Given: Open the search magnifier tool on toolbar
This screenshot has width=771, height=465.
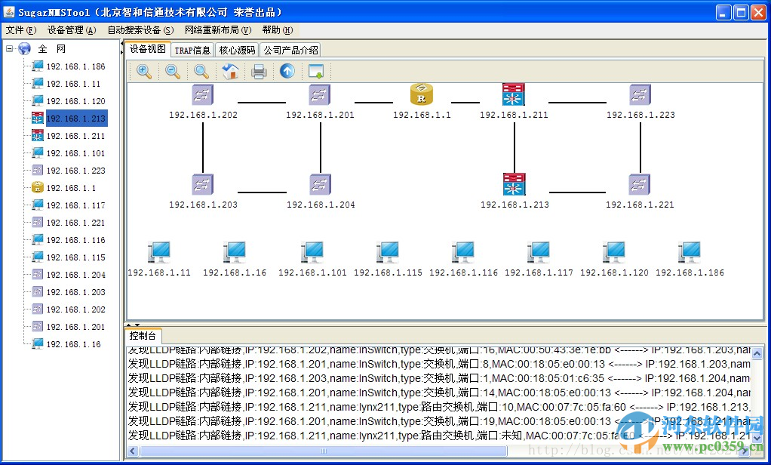Looking at the screenshot, I should [x=199, y=71].
